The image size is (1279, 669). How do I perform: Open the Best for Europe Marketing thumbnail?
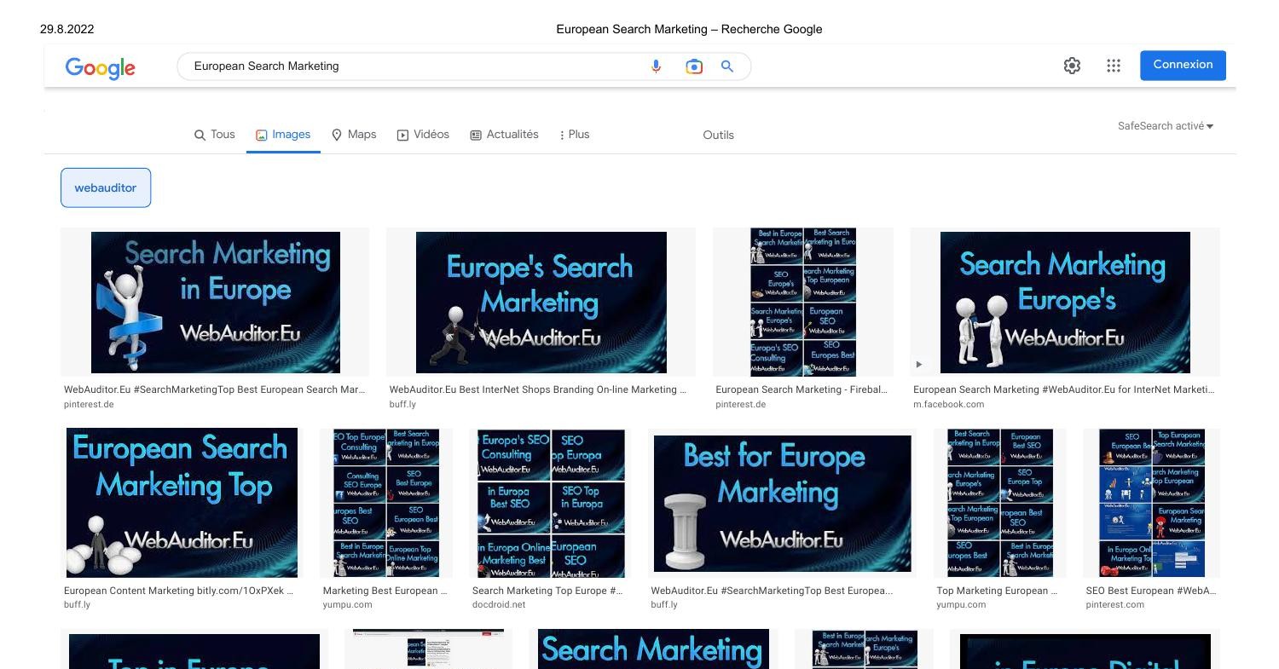pos(782,503)
